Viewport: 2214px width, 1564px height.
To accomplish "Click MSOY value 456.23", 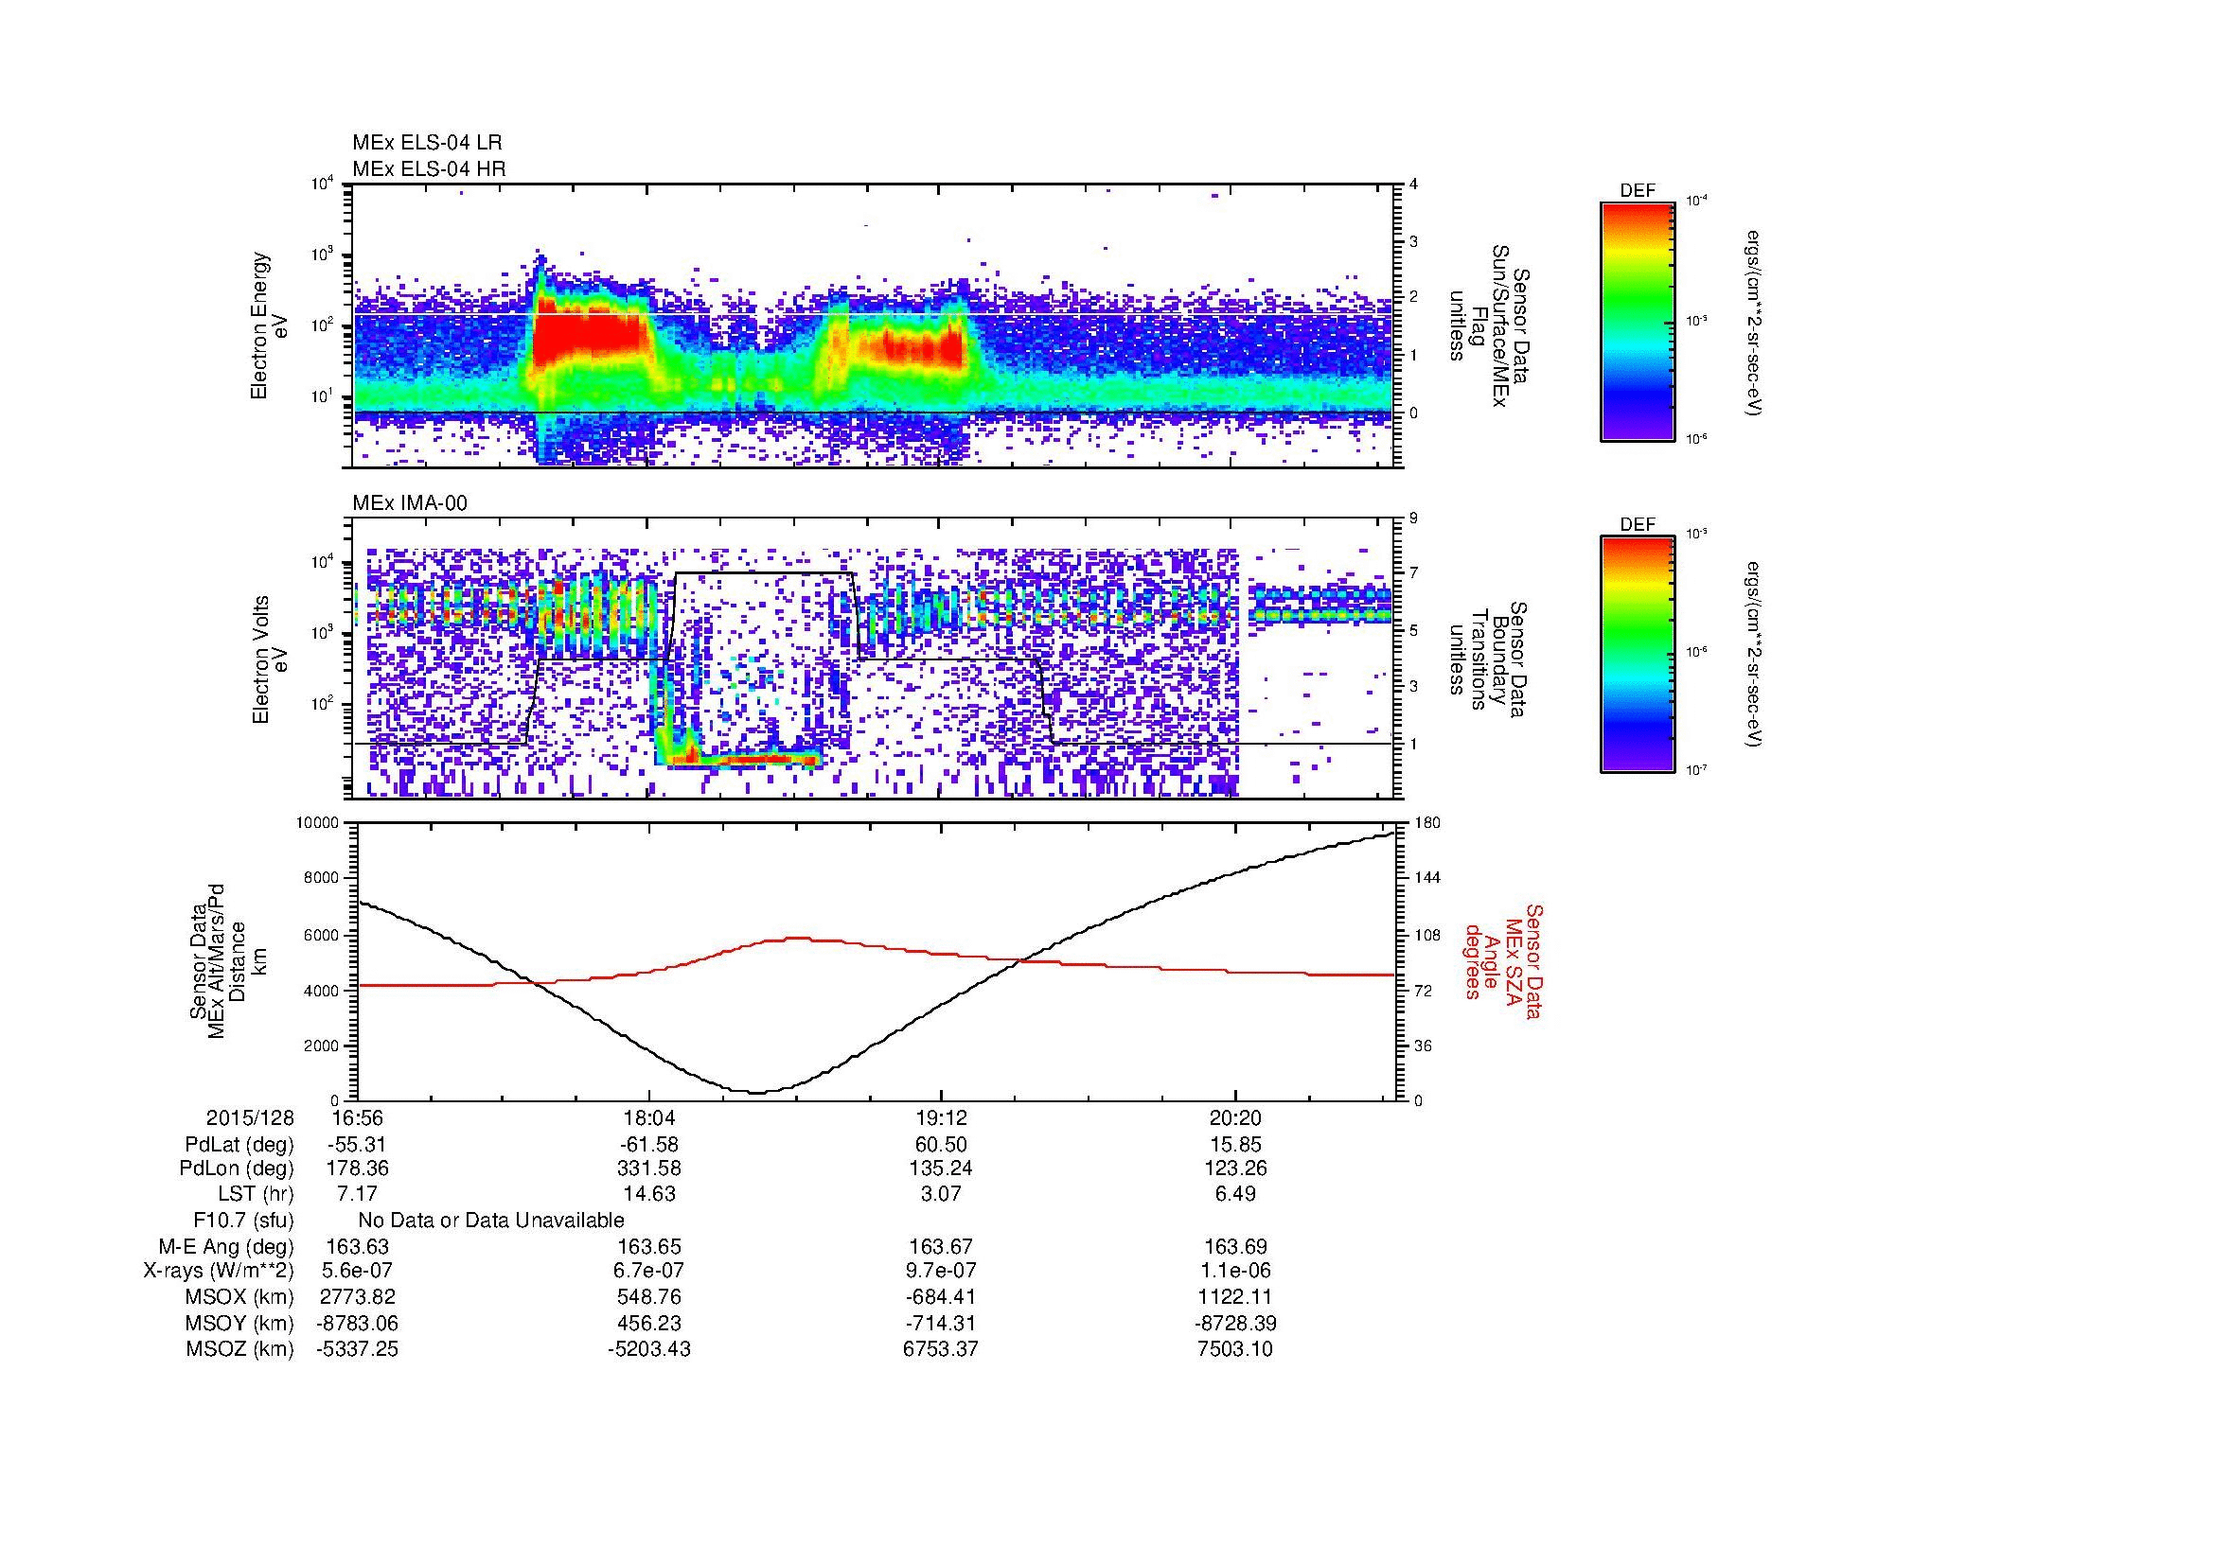I will [x=650, y=1323].
